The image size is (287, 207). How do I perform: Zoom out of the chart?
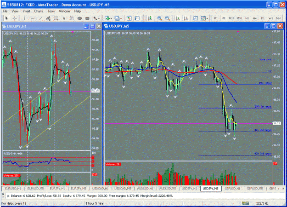[167, 18]
